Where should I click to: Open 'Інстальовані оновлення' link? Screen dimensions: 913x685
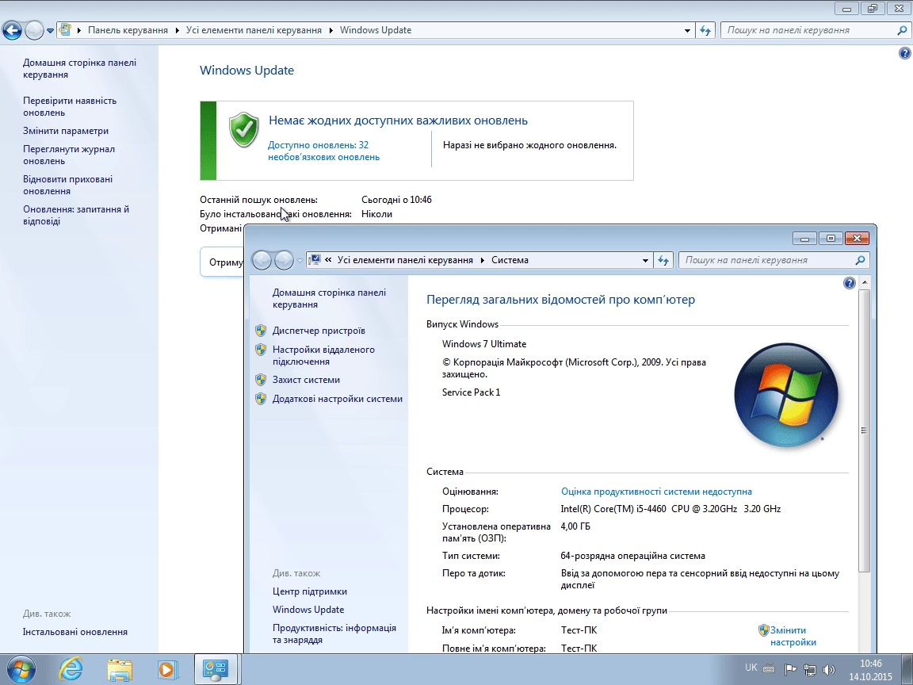pyautogui.click(x=75, y=632)
